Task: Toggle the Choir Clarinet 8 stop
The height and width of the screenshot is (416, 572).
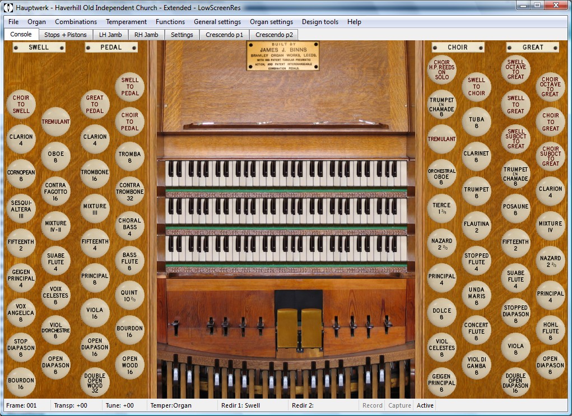Action: [x=476, y=157]
